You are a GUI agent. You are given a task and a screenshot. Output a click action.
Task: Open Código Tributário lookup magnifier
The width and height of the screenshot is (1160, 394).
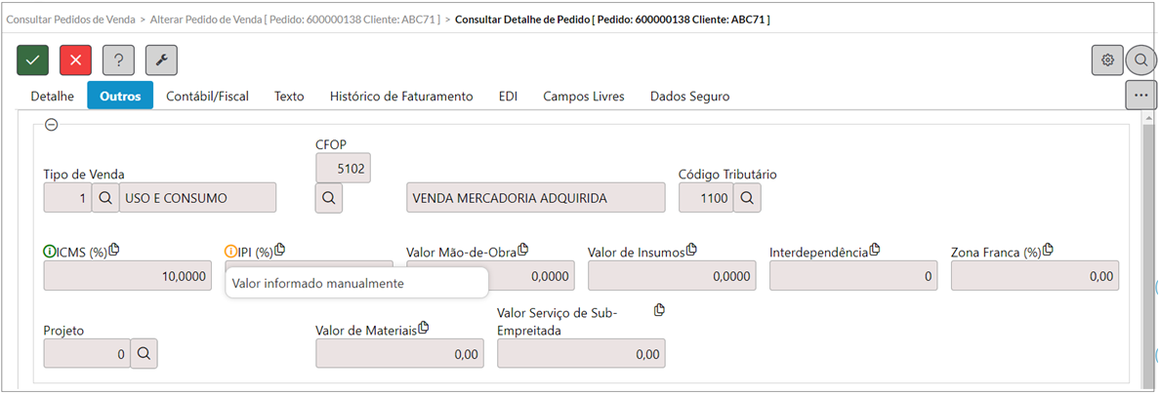point(747,198)
